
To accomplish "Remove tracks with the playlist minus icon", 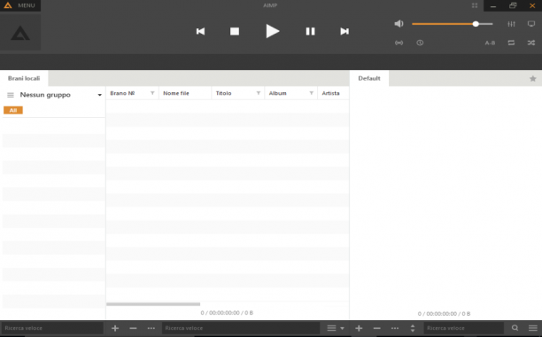I will (376, 328).
